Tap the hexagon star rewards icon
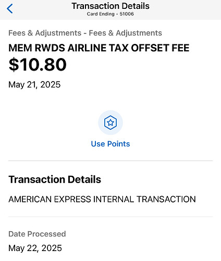 pos(110,122)
